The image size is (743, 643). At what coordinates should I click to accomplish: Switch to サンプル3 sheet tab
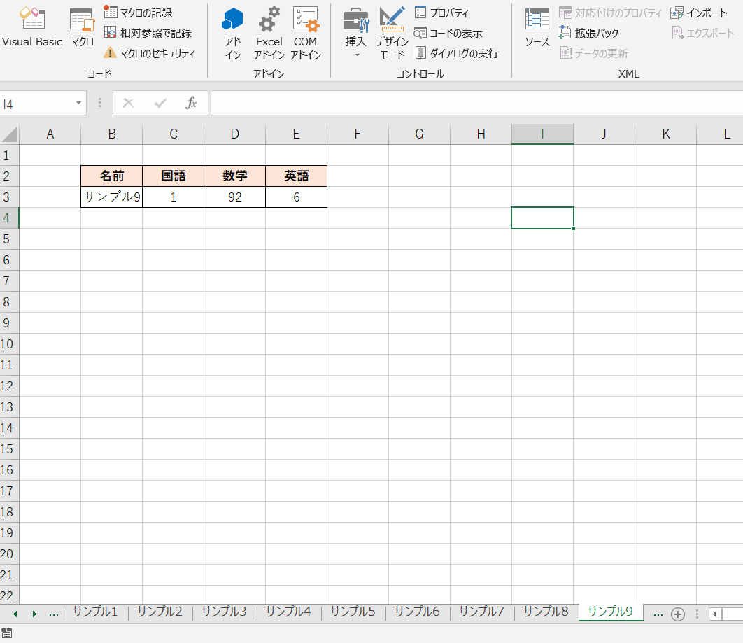224,612
